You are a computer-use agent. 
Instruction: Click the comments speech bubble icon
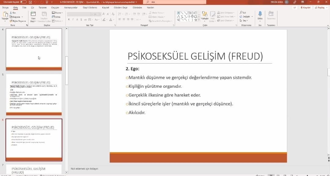coord(295,8)
